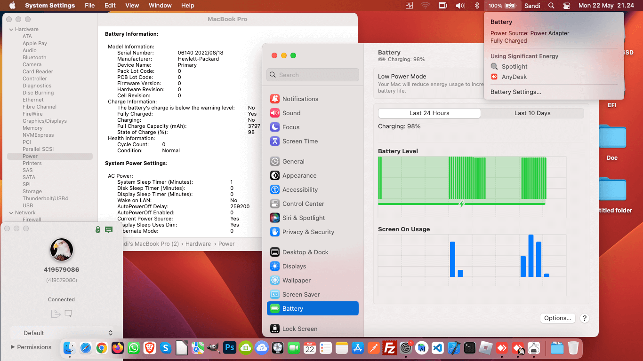Select the Last 24 Hours segment
The width and height of the screenshot is (643, 361).
click(429, 113)
